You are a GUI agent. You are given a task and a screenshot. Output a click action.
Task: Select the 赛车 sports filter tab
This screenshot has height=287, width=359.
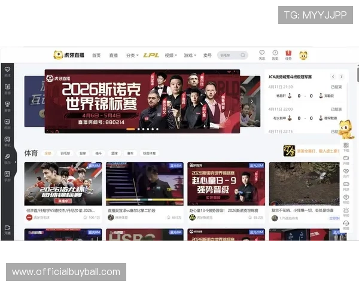coord(130,153)
